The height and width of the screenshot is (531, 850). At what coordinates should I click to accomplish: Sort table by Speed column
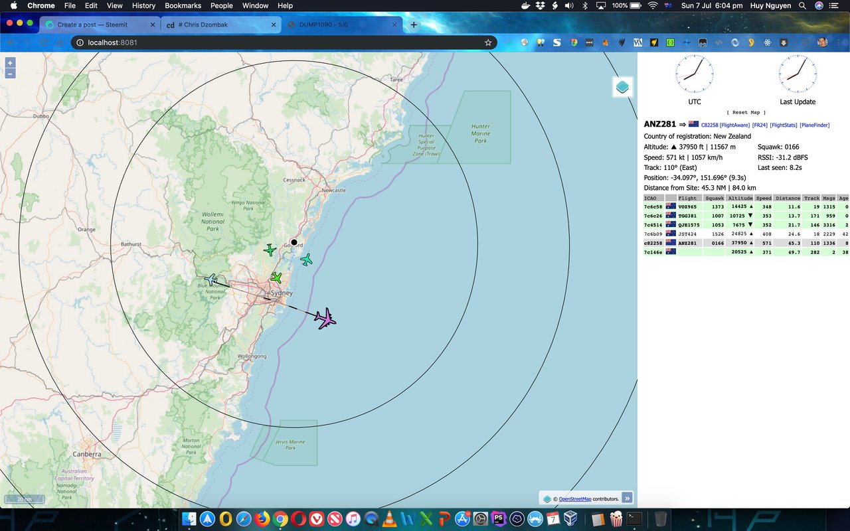(x=764, y=198)
